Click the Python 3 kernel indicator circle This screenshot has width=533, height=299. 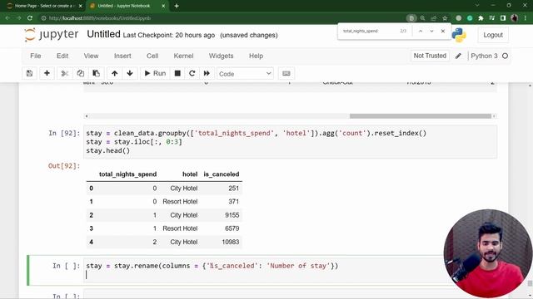point(506,56)
